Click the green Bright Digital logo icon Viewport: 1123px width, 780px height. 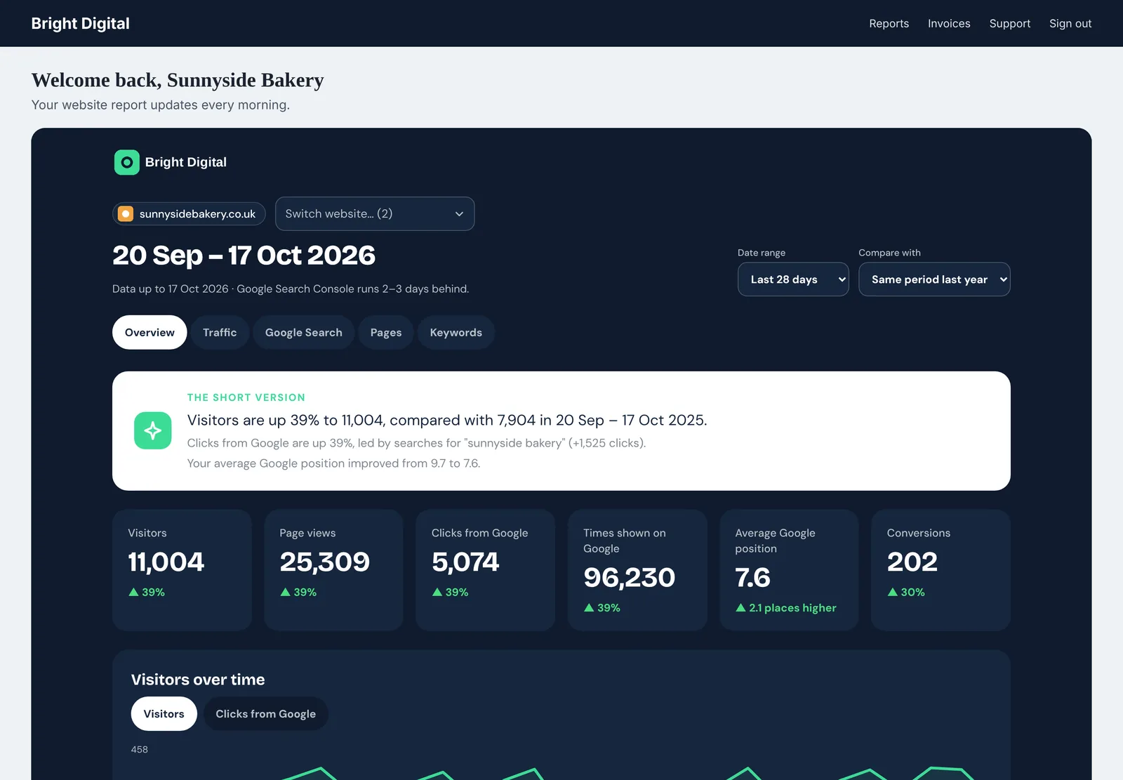pos(126,162)
